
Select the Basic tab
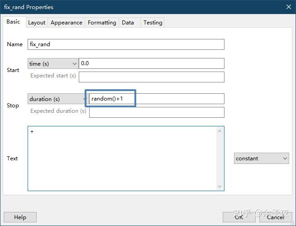point(13,22)
